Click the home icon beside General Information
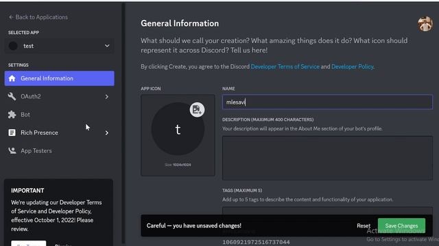 [12, 79]
